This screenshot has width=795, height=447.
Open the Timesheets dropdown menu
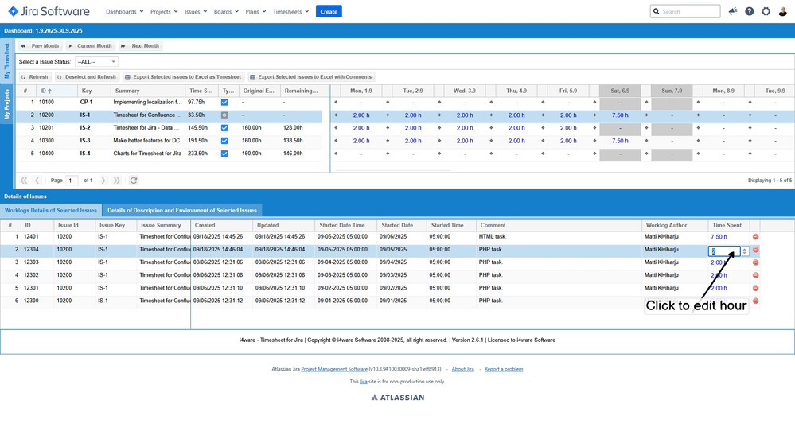point(290,12)
